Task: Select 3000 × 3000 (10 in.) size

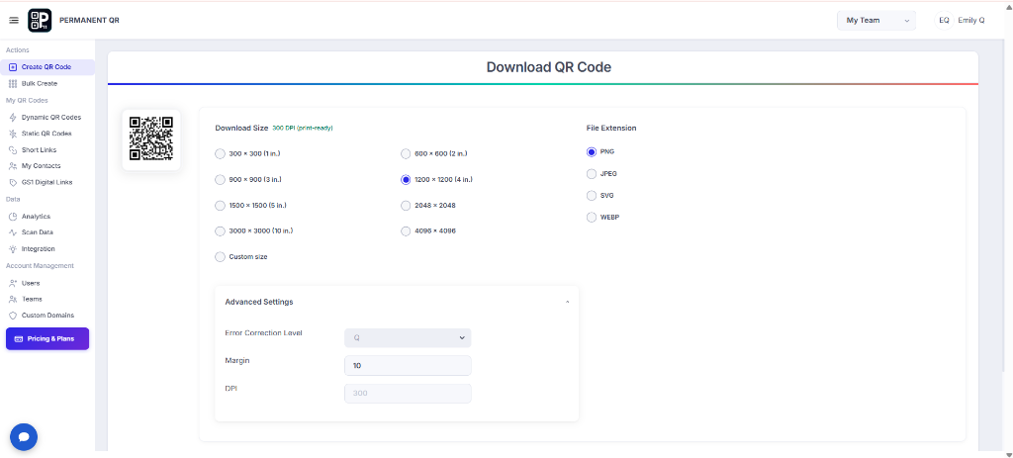Action: (x=221, y=230)
